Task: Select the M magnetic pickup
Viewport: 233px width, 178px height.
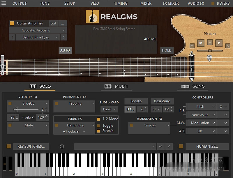Action: (x=201, y=43)
